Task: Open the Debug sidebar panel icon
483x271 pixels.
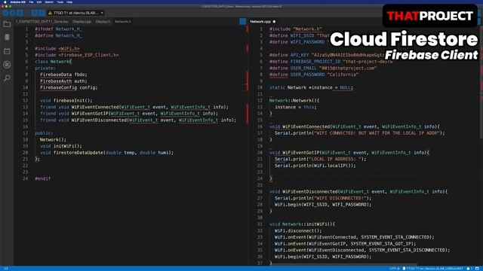Action: click(x=7, y=65)
